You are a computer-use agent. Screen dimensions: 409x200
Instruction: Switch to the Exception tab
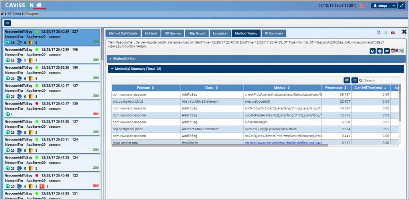pos(220,34)
